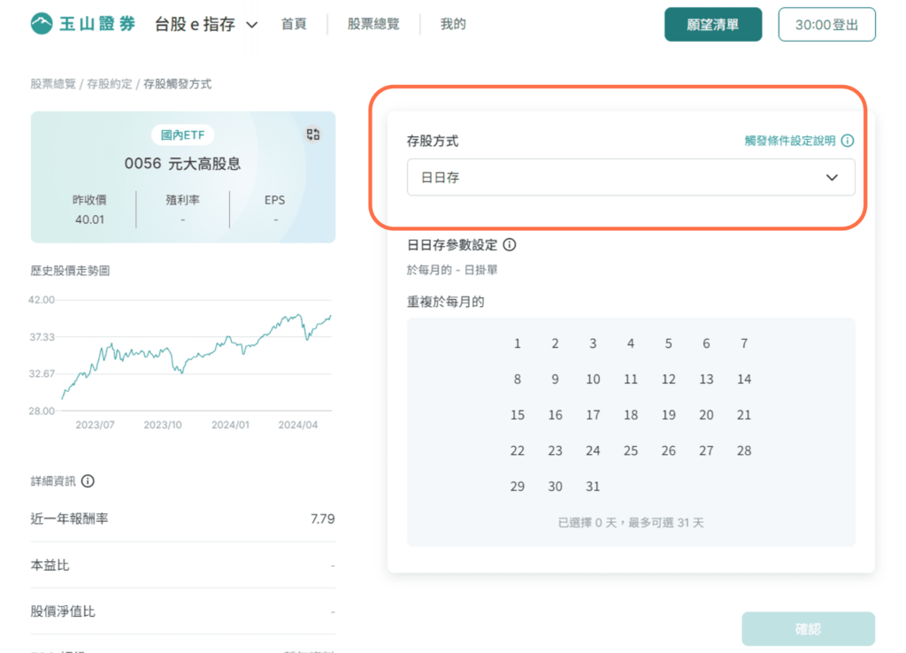Click the 確認 confirm button

pyautogui.click(x=808, y=629)
